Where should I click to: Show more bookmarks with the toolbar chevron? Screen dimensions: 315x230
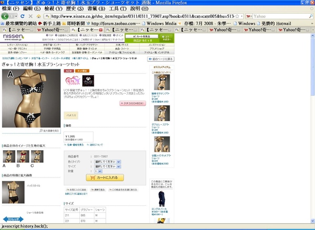tap(312, 24)
